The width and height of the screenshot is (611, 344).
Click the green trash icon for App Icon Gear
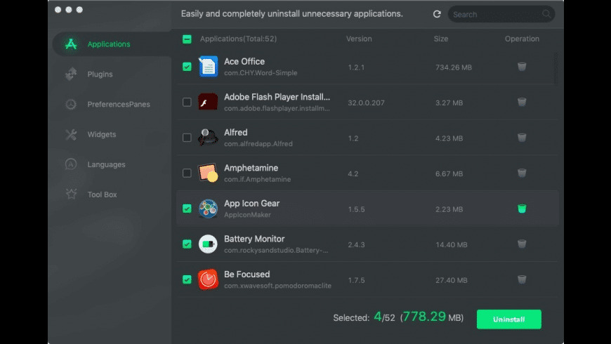[522, 209]
